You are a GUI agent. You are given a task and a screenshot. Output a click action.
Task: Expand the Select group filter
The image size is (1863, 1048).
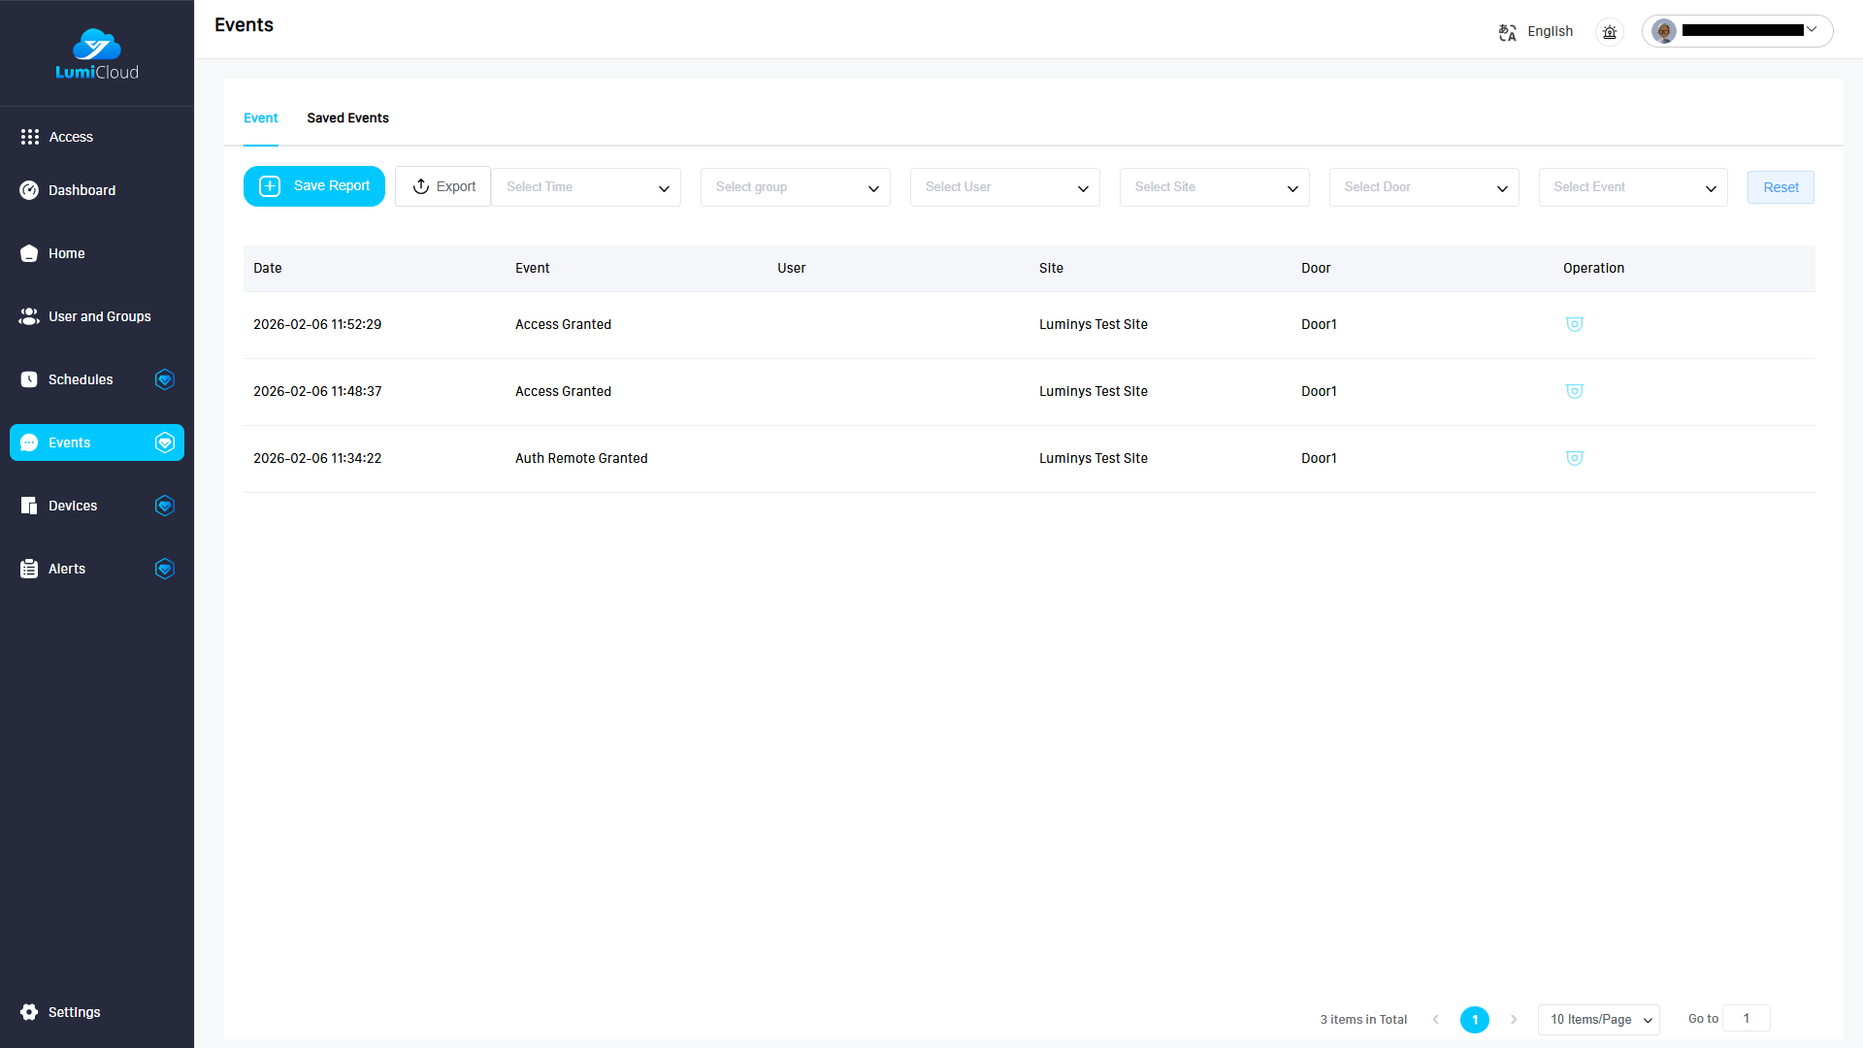(x=795, y=187)
